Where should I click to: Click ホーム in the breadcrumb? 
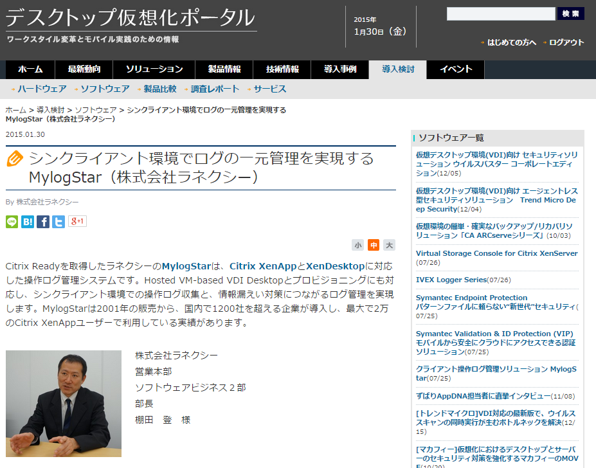(x=16, y=110)
